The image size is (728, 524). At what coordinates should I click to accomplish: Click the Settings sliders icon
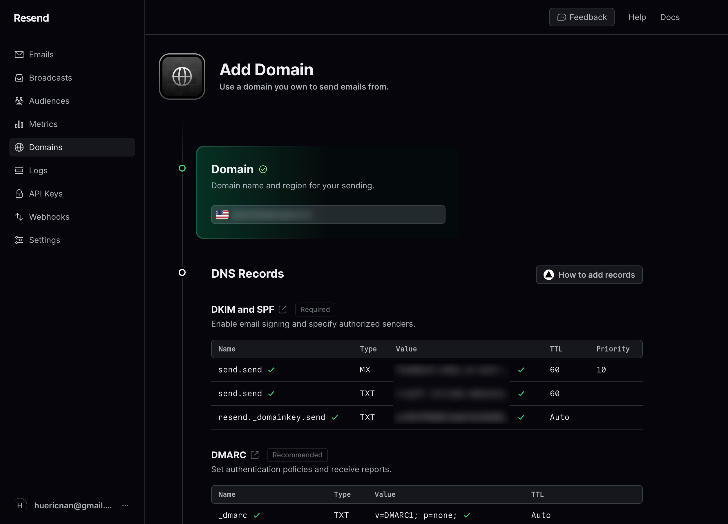19,240
